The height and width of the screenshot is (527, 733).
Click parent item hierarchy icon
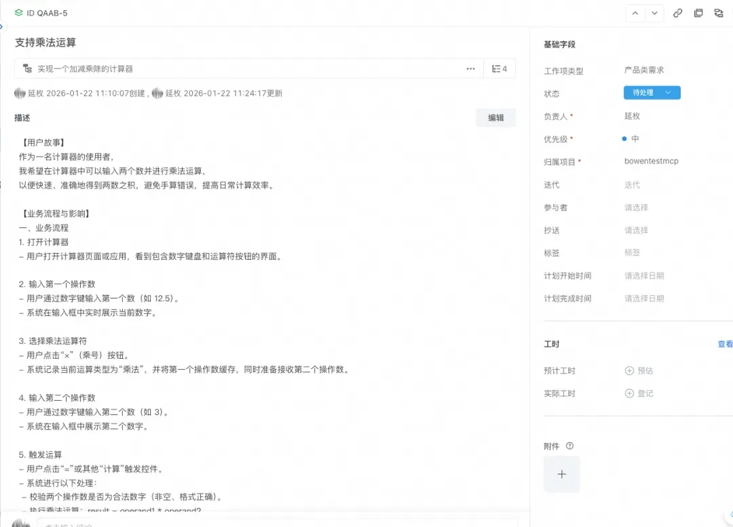click(28, 69)
